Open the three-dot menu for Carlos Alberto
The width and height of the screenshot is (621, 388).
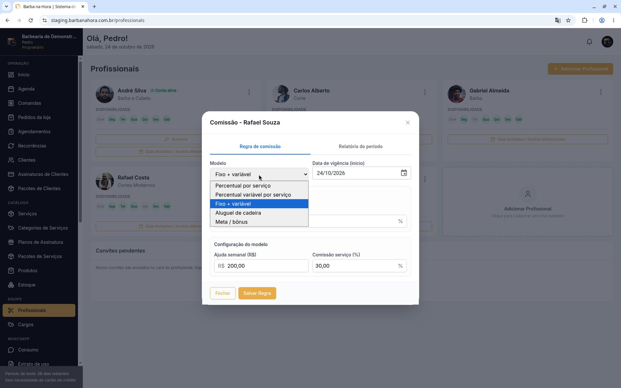click(x=425, y=92)
